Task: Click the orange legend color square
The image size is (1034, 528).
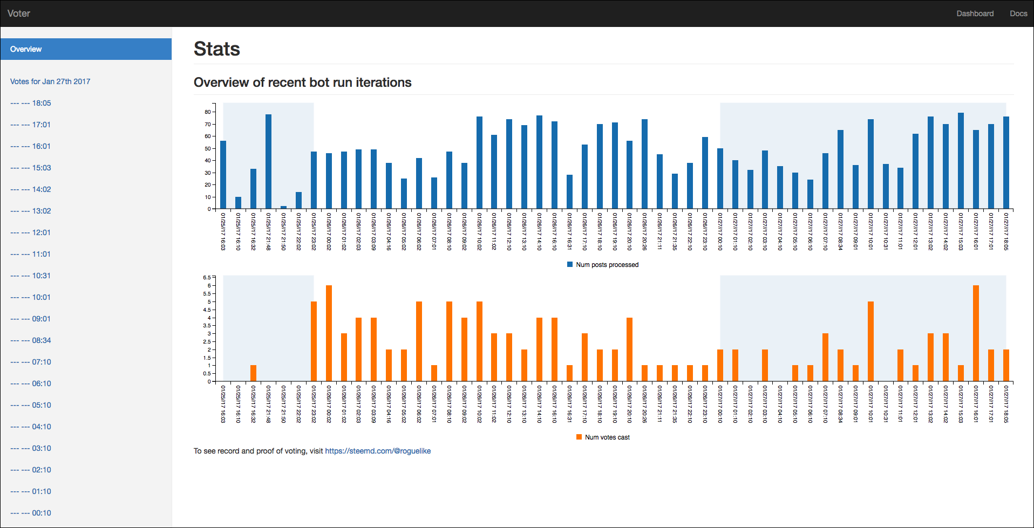Action: (x=579, y=437)
